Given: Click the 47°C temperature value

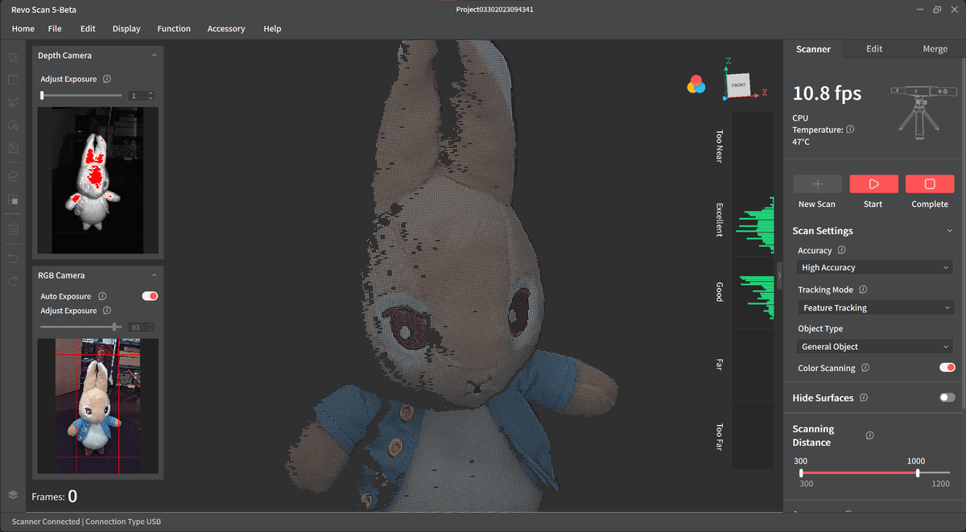Looking at the screenshot, I should [801, 142].
